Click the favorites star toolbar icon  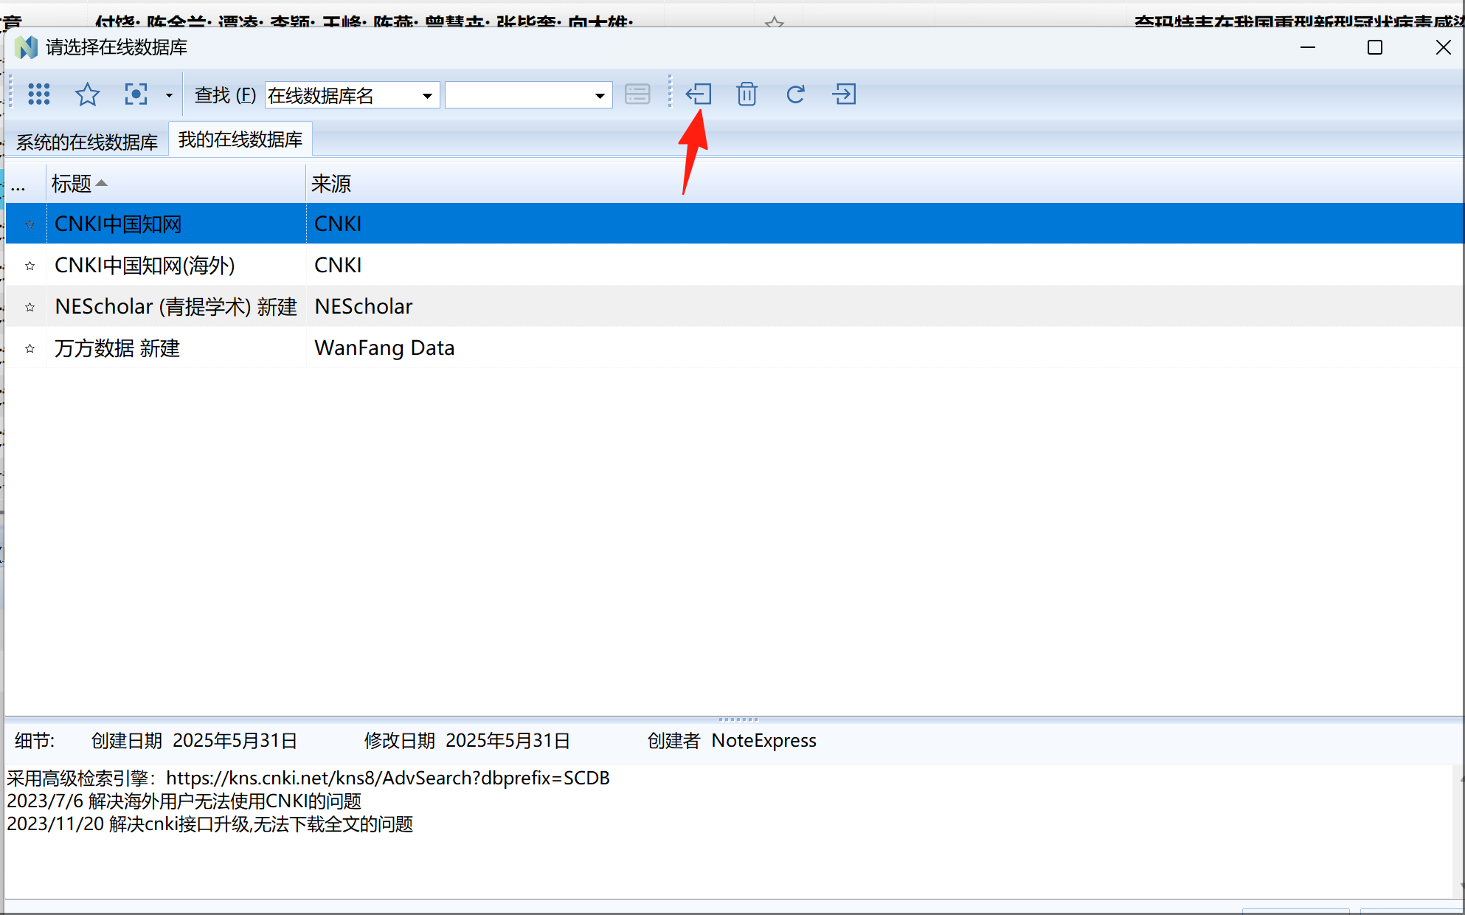(87, 94)
